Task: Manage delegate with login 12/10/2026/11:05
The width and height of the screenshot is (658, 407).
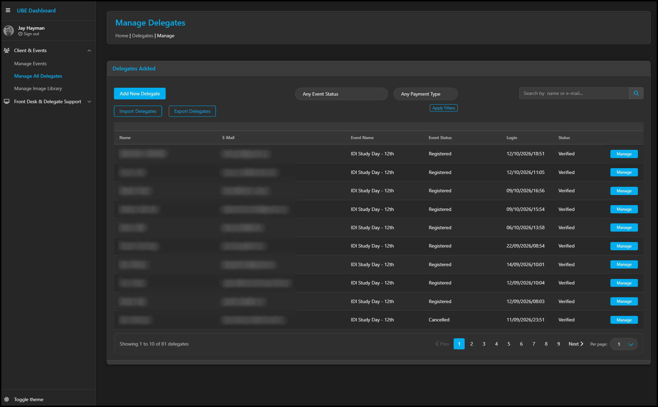Action: (x=624, y=172)
